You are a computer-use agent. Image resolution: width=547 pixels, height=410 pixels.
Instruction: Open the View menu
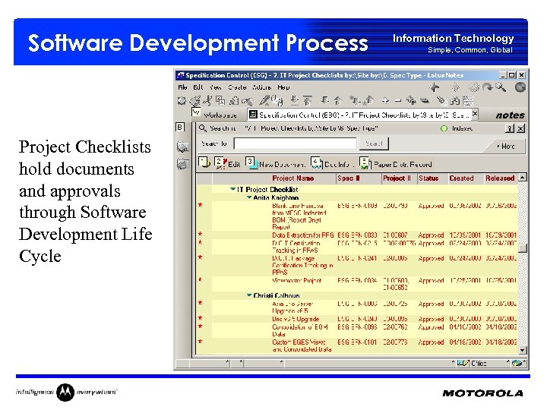tap(215, 87)
